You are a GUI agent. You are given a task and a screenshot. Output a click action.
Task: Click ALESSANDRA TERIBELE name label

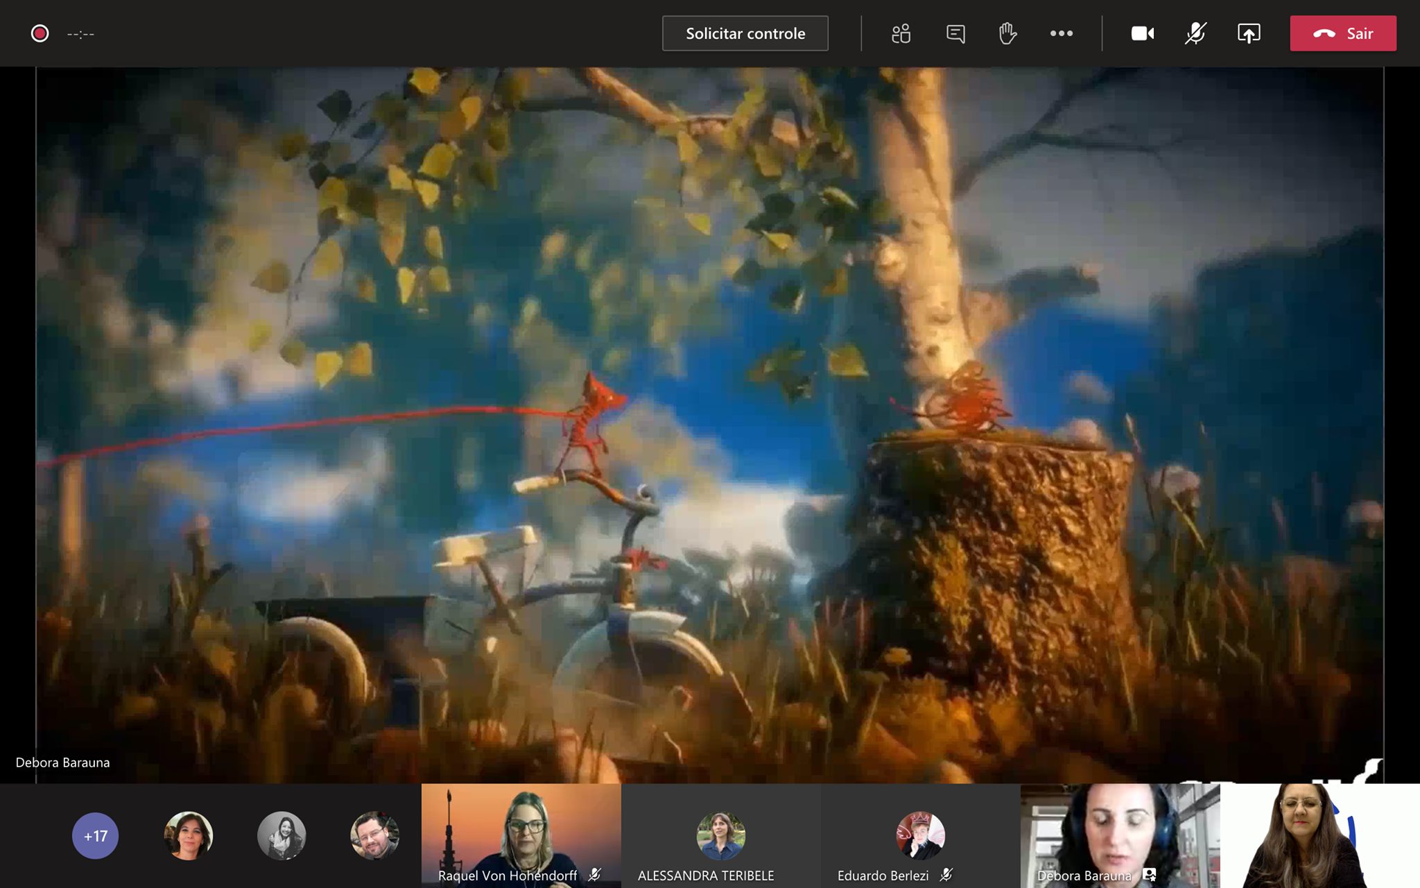(706, 876)
